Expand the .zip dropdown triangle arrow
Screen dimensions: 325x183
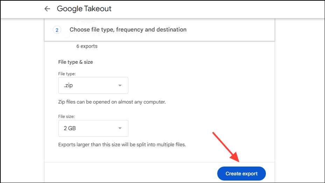(x=120, y=85)
